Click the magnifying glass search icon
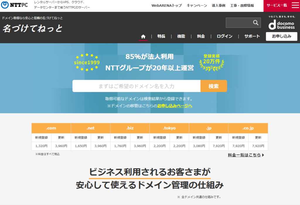 pyautogui.click(x=256, y=23)
